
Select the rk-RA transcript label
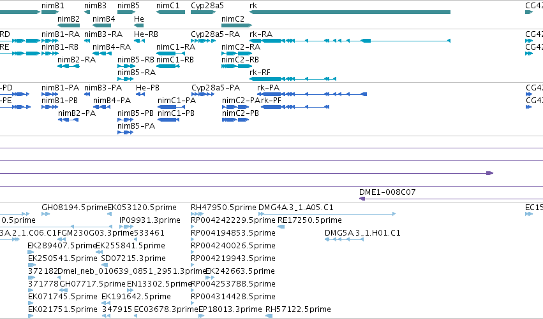261,34
